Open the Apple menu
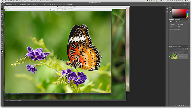The height and width of the screenshot is (109, 192). pos(2,1)
